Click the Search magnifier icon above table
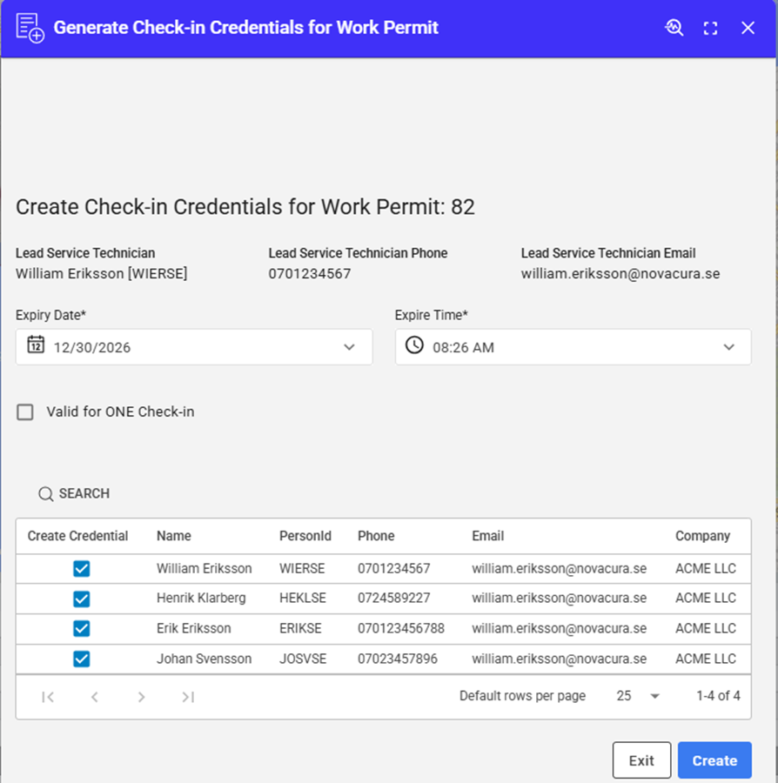This screenshot has width=778, height=783. click(x=46, y=494)
